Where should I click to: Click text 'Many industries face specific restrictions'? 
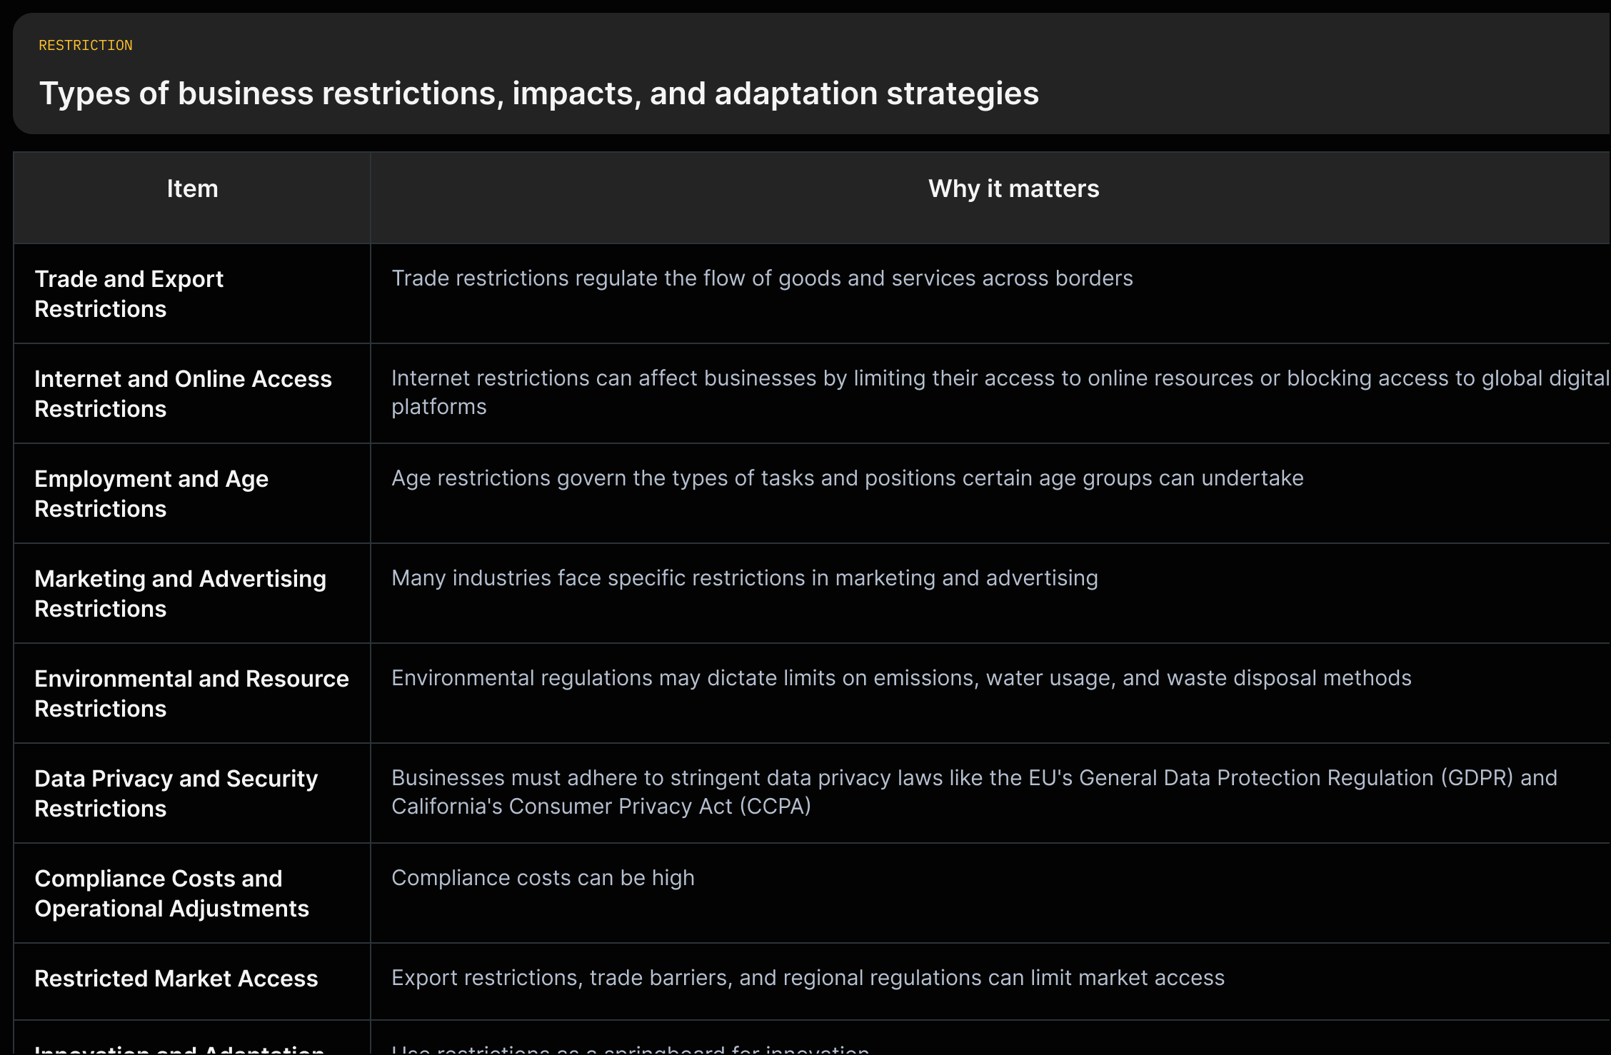point(598,578)
